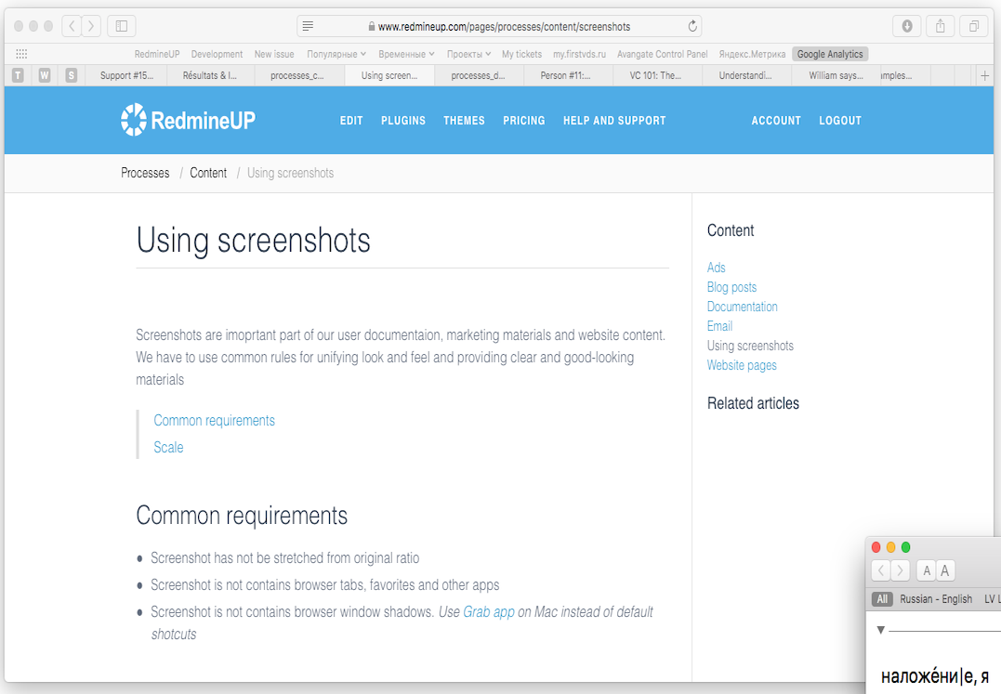The height and width of the screenshot is (694, 1001).
Task: Expand the Популярные bookmarks folder
Action: [336, 54]
